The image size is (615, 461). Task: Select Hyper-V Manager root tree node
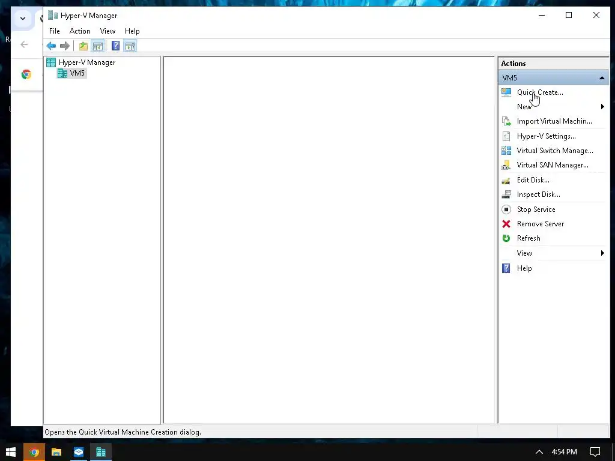click(x=87, y=62)
